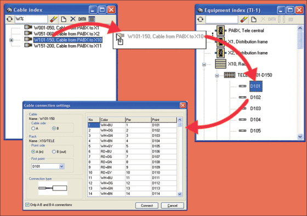Click the DATA icon in Cable index toolbar
This screenshot has width=307, height=216.
pyautogui.click(x=82, y=19)
